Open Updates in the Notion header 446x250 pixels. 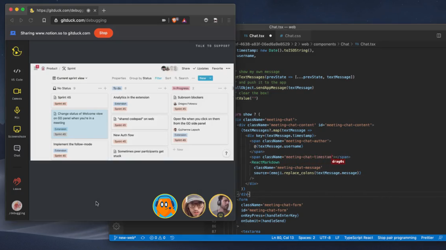(x=201, y=69)
